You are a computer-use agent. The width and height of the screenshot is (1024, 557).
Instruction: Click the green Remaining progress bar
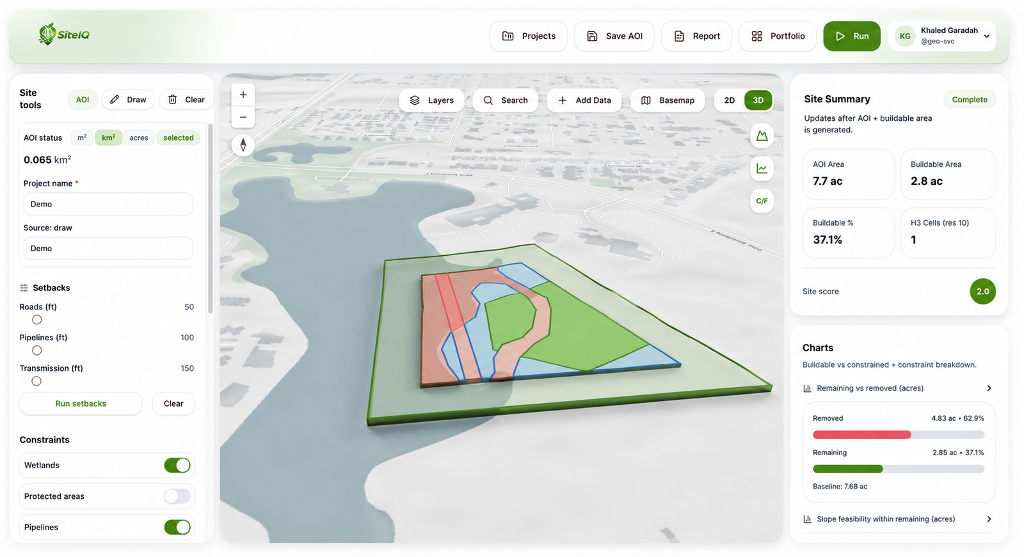(x=847, y=469)
